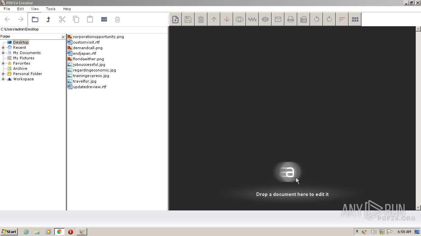Viewport: 421px width, 236px height.
Task: Move the document down with arrow icon
Action: click(x=227, y=19)
